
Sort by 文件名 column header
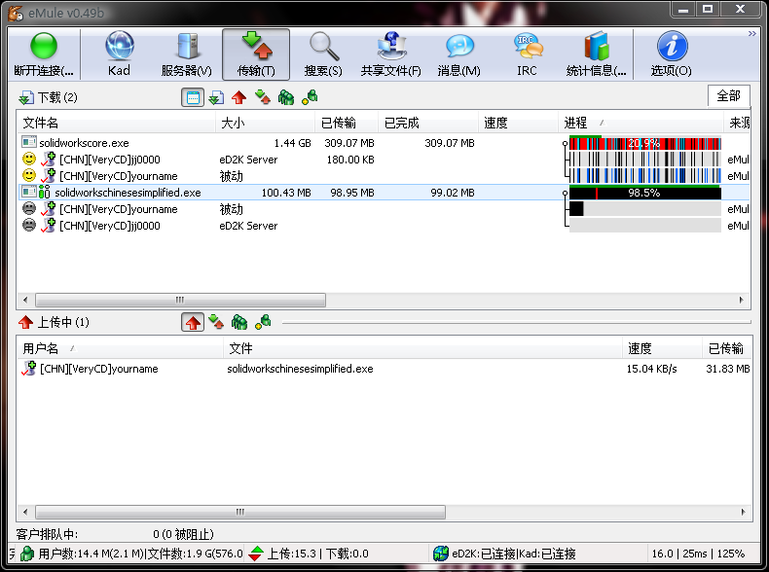[116, 123]
